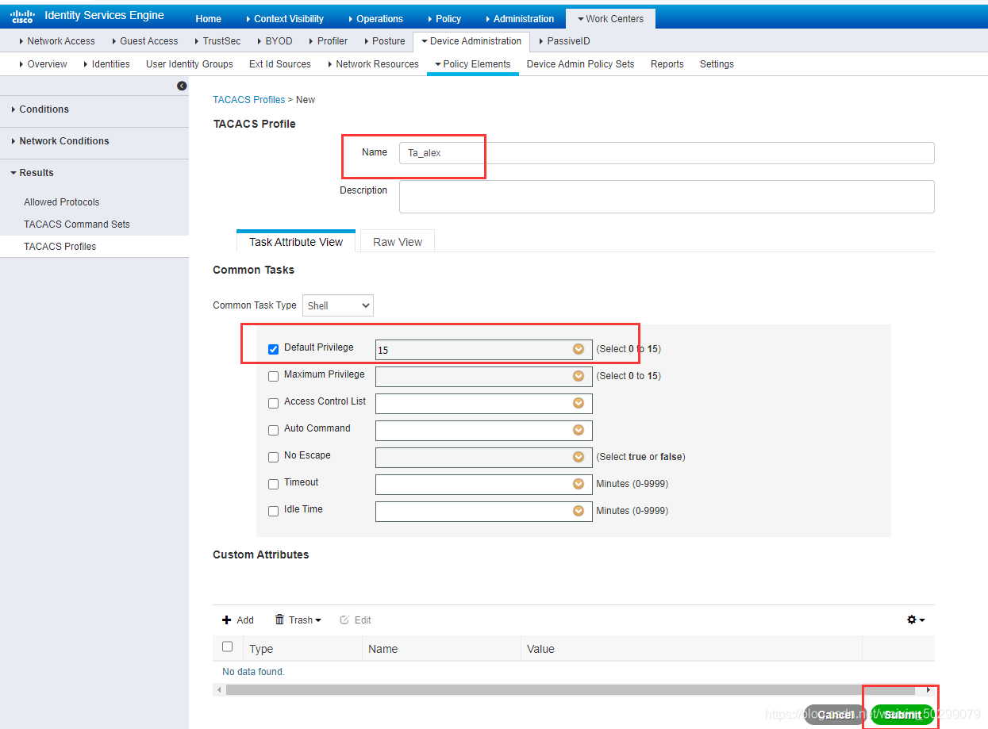Click the Cisco logo icon

[x=21, y=14]
